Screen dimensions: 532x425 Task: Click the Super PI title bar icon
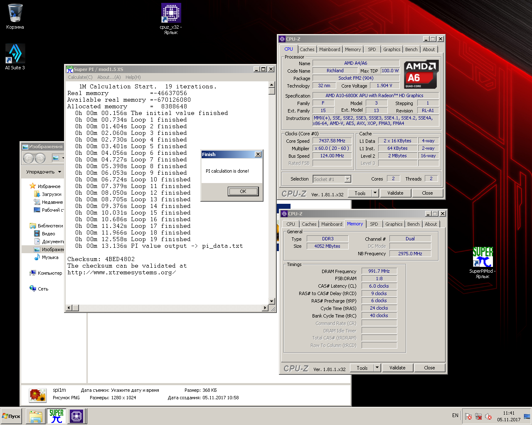click(69, 69)
